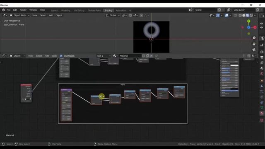Click the new scene icon
This screenshot has height=149, width=265.
[x=219, y=10]
